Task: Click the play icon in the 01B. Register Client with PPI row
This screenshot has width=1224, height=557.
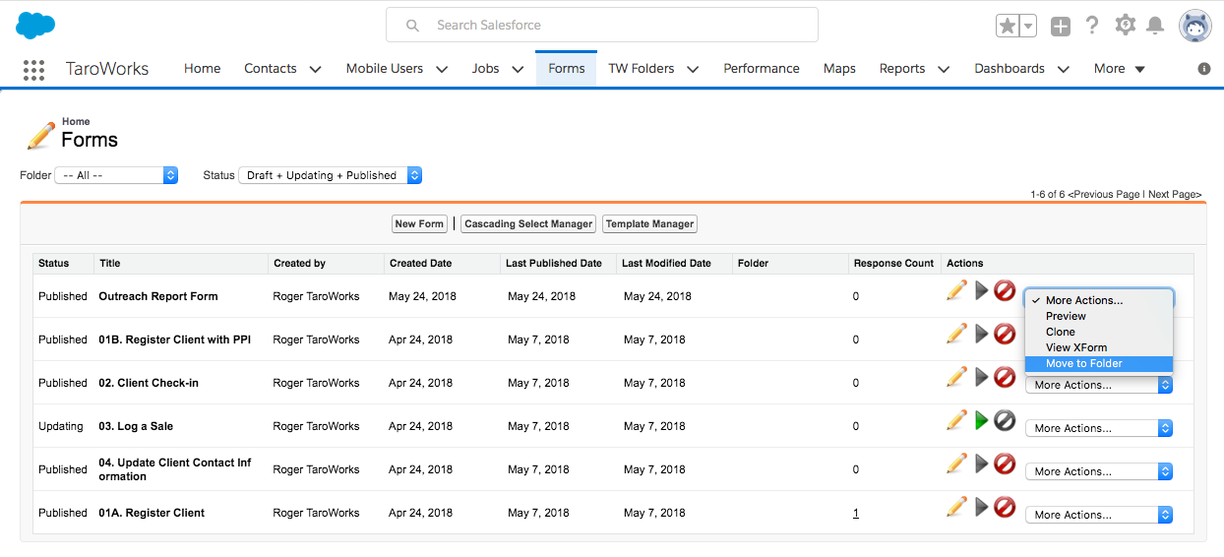Action: pos(981,334)
